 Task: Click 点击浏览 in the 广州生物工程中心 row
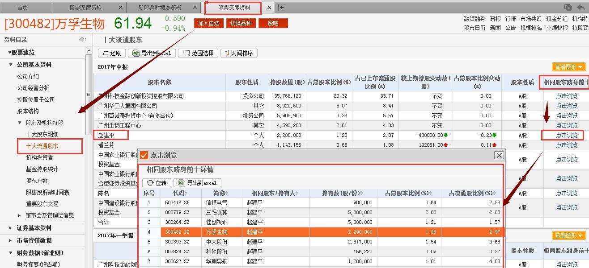[567, 125]
